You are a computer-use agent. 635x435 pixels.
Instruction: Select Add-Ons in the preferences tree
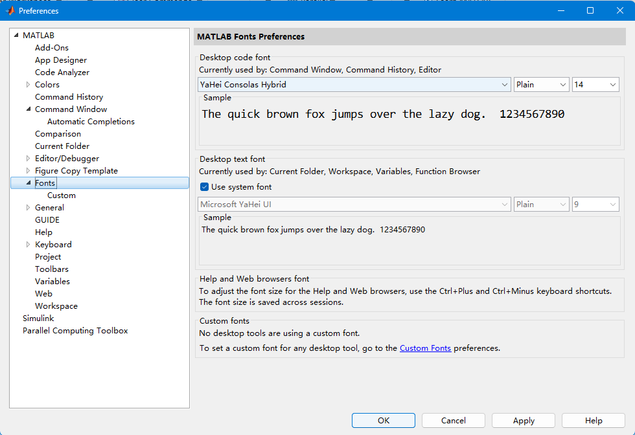[52, 48]
